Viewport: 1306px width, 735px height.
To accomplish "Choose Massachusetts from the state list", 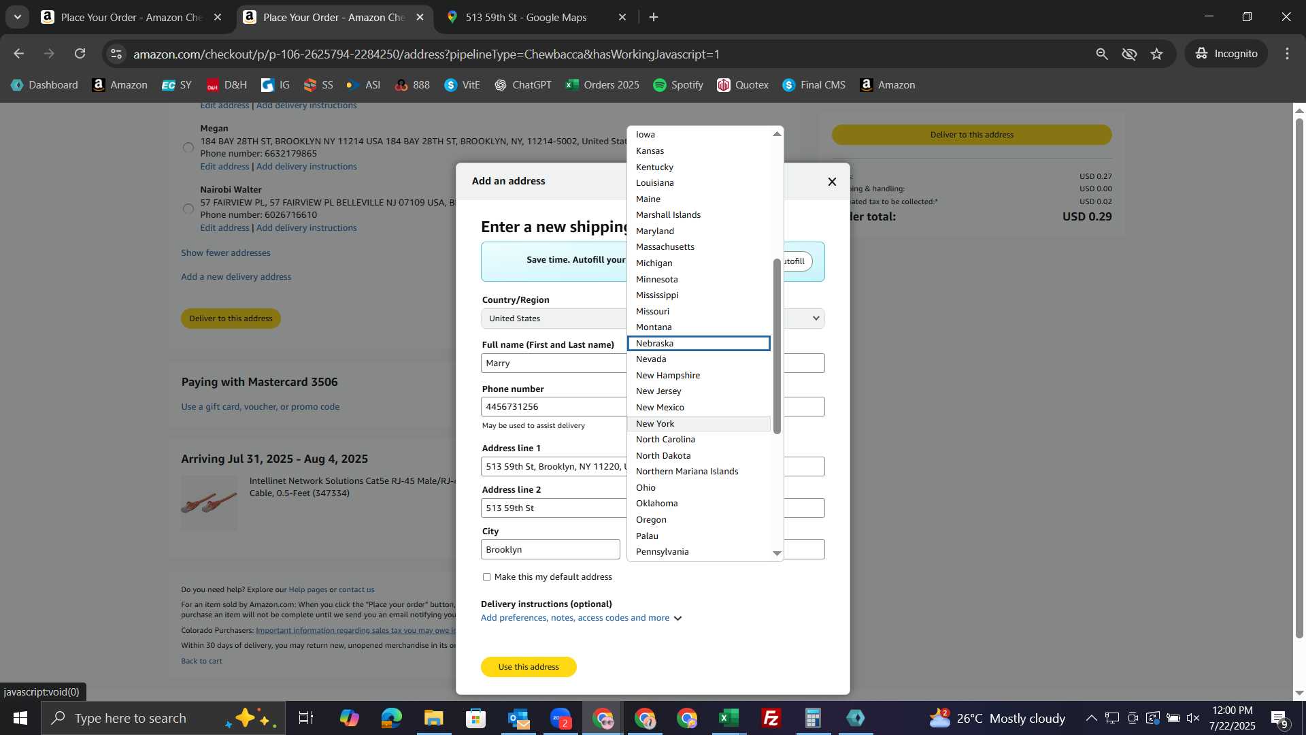I will click(x=699, y=247).
